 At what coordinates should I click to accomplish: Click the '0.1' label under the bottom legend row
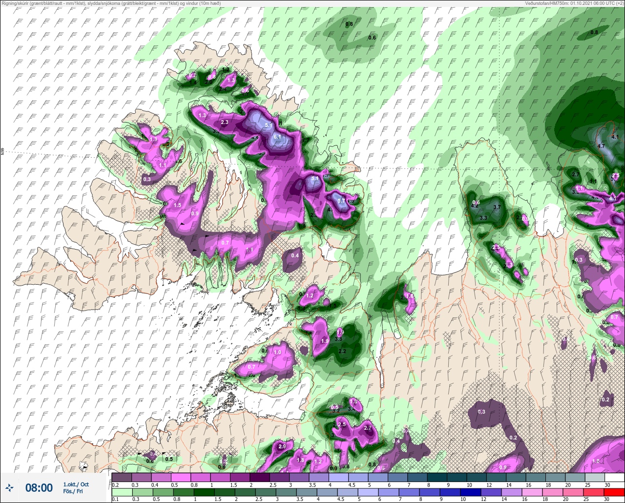tap(115, 499)
